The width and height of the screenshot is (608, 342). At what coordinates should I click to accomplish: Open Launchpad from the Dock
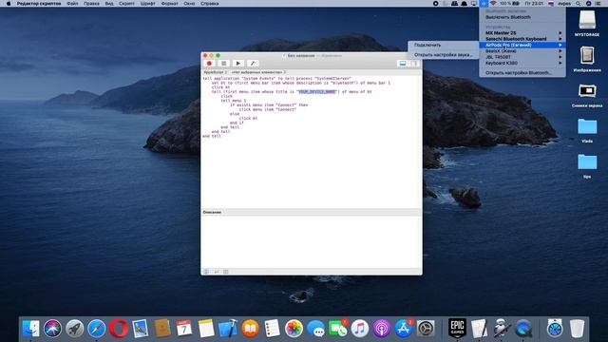pyautogui.click(x=74, y=329)
